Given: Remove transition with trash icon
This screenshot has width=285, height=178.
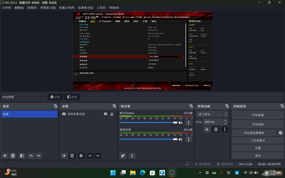Looking at the screenshot, I should 216,129.
